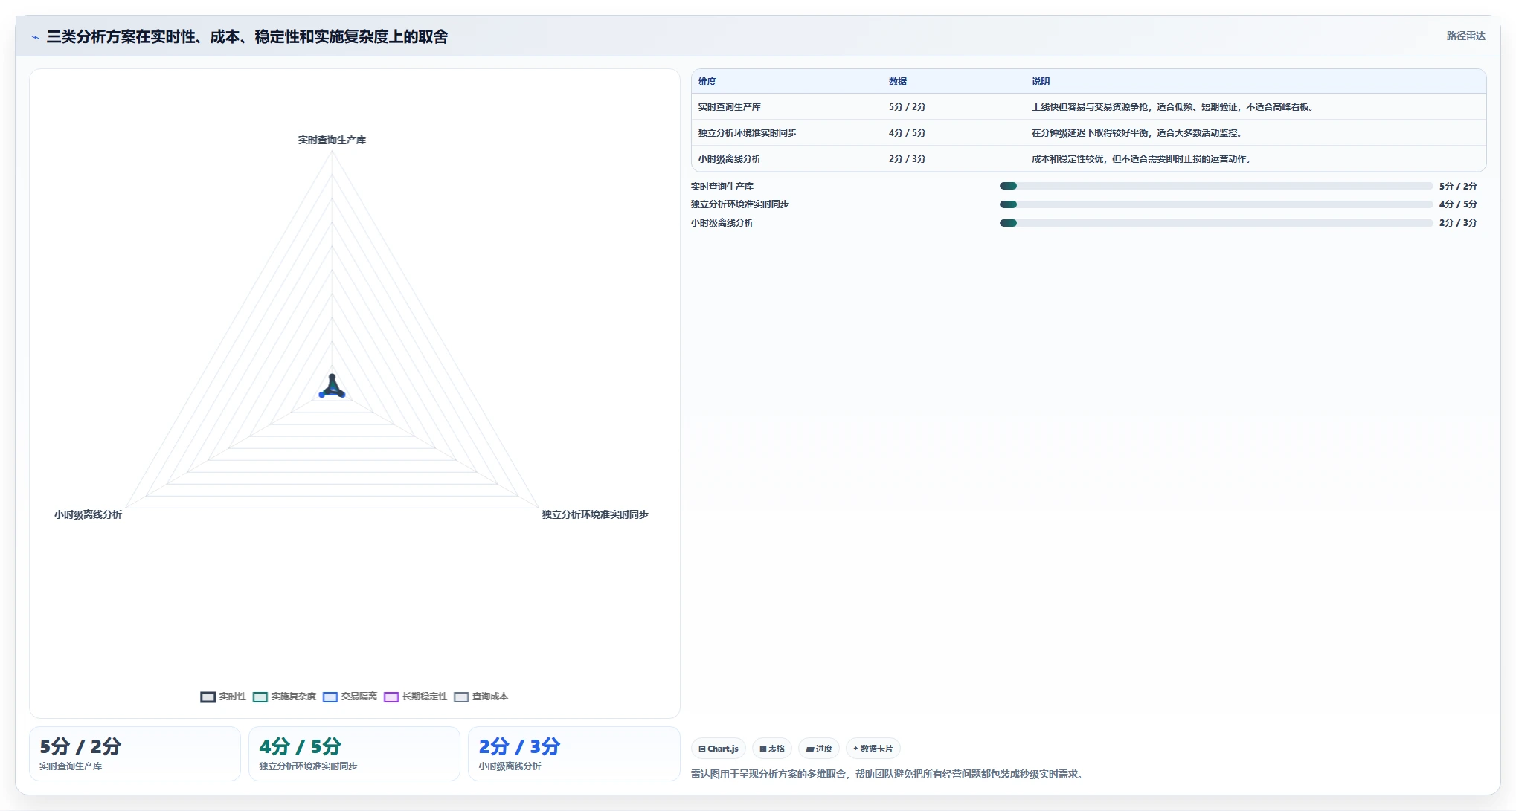Screen dimensions: 1516x811
Task: Open the 2分 / 3分 stat card
Action: pos(574,754)
